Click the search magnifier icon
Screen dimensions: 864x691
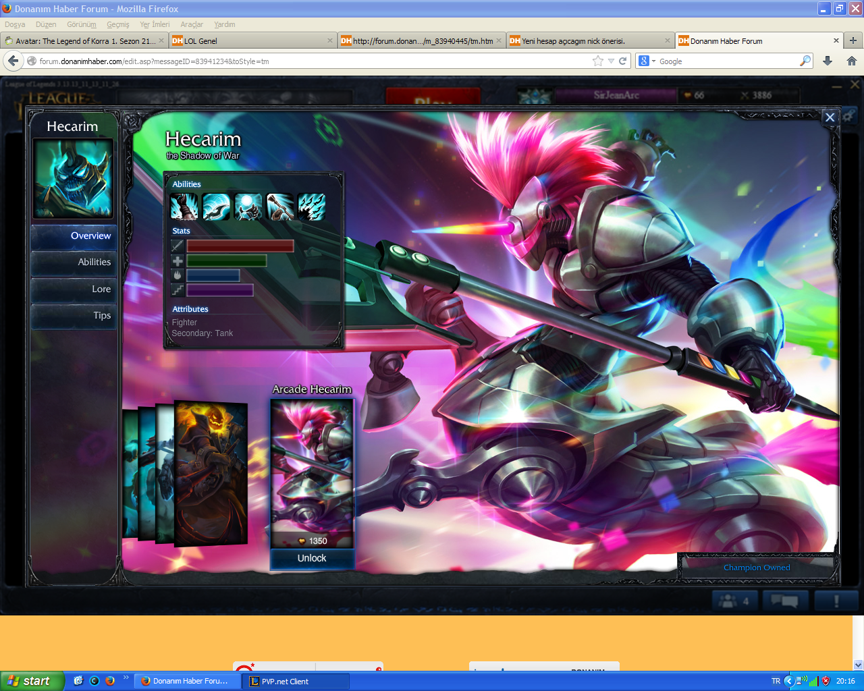click(805, 61)
